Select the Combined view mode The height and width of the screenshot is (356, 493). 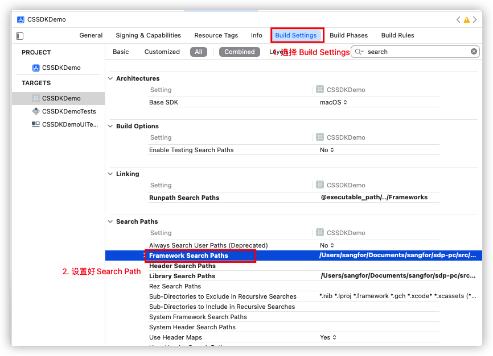239,52
